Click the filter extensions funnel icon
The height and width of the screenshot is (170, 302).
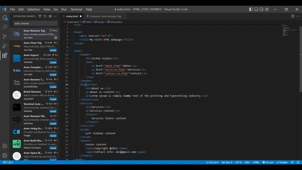click(40, 16)
